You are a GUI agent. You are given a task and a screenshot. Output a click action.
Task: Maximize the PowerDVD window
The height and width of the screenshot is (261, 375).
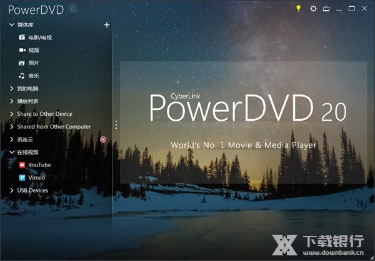[351, 9]
